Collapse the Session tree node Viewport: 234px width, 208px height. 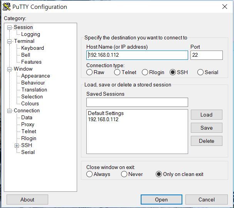tap(9, 27)
